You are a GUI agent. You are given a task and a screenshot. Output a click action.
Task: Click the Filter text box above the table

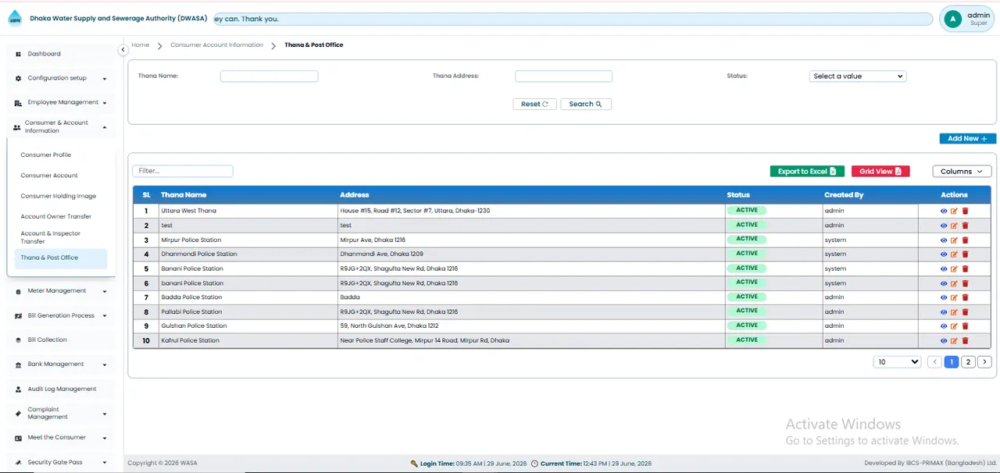[183, 171]
